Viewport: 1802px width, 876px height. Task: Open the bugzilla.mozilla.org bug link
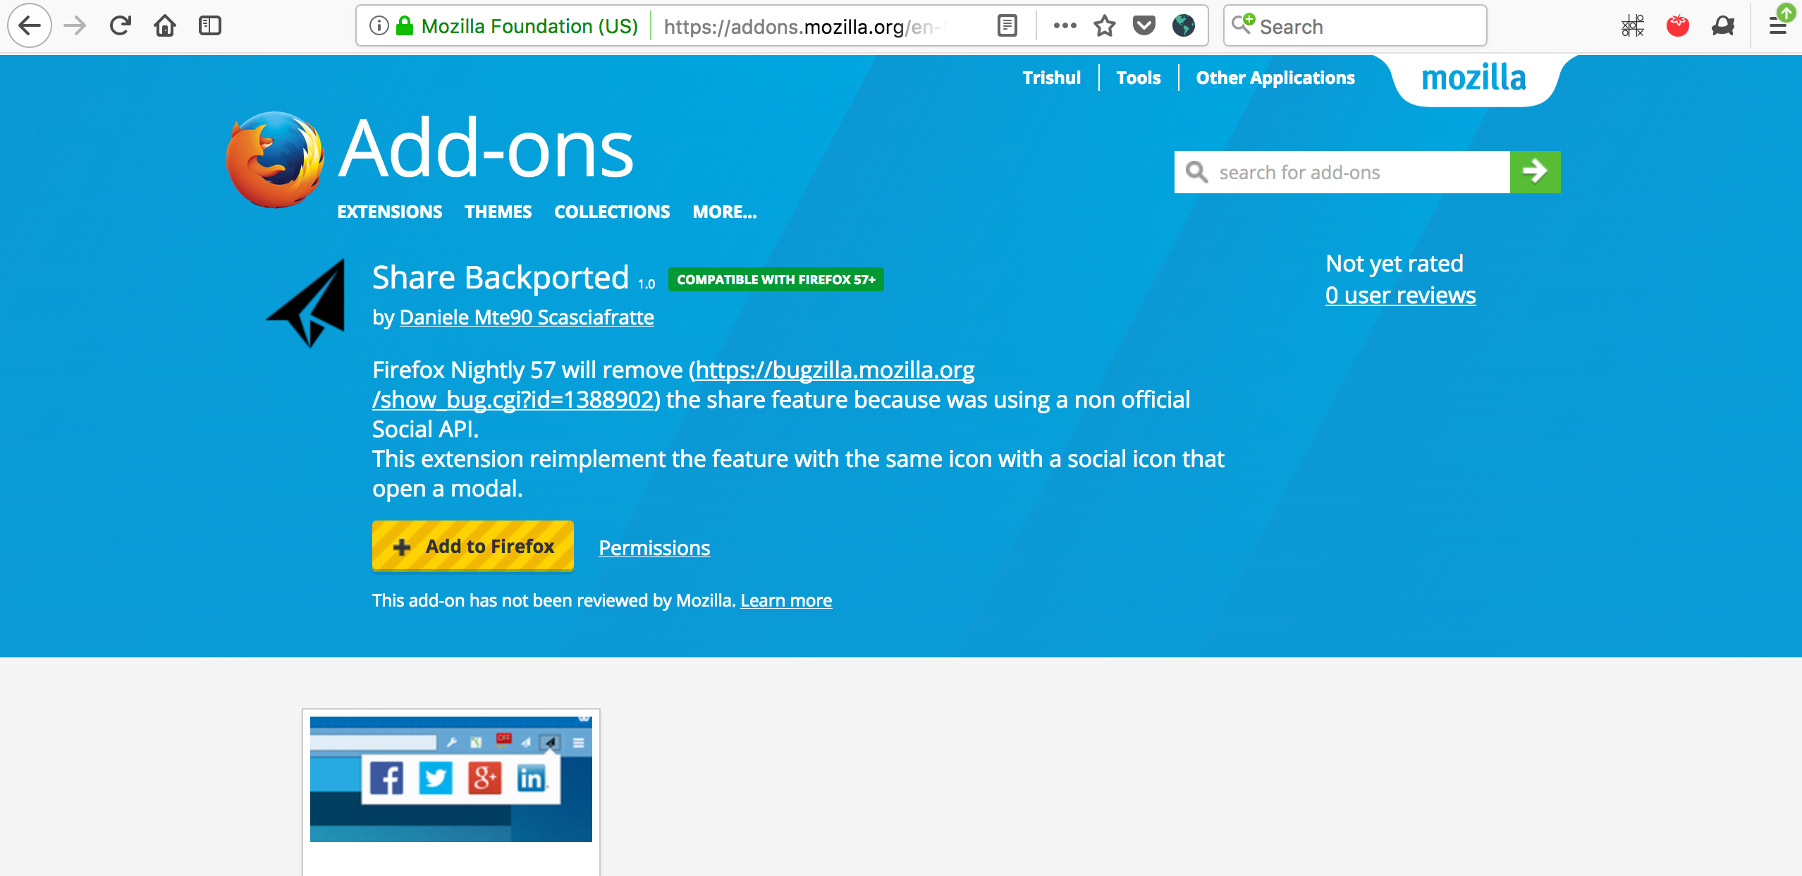click(x=673, y=384)
